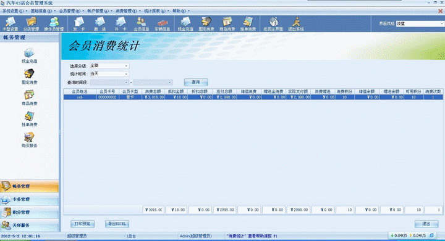Screen dimensions: 445x241
Task: Sort by 实际支付额 column header
Action: [x=298, y=92]
